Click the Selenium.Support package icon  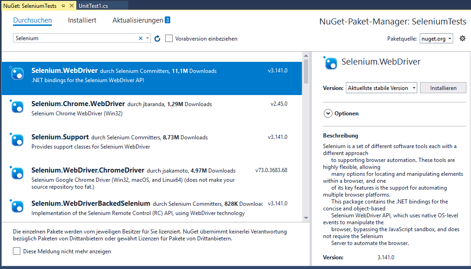(x=17, y=140)
